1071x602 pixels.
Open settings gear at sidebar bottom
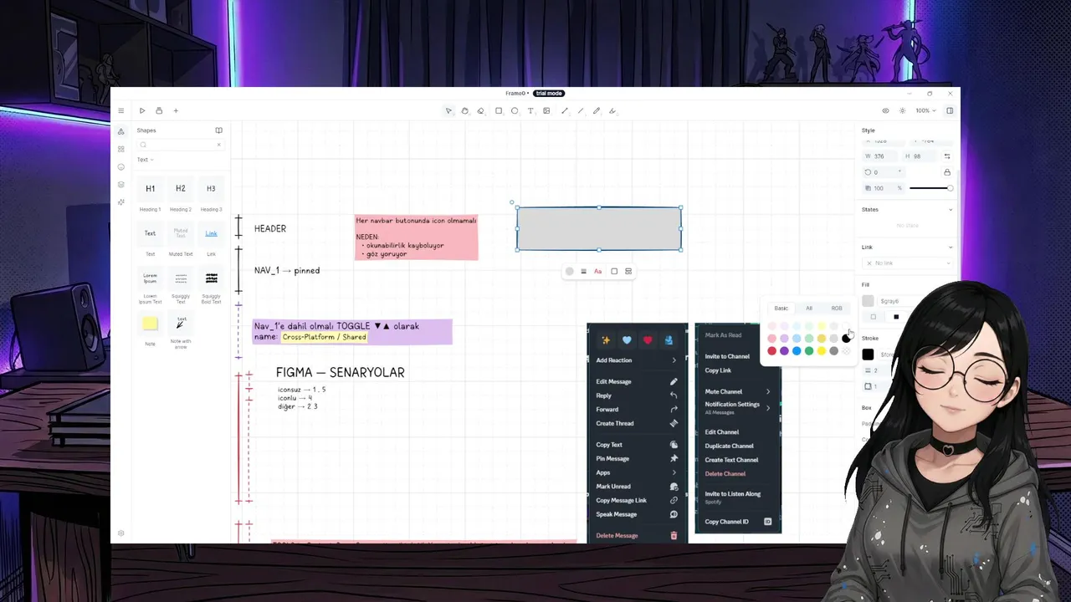click(x=120, y=533)
